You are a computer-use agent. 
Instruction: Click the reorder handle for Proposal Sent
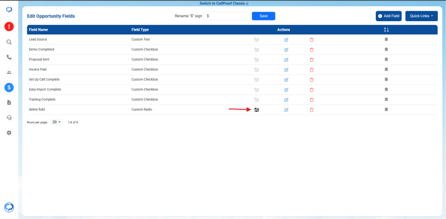pos(386,59)
